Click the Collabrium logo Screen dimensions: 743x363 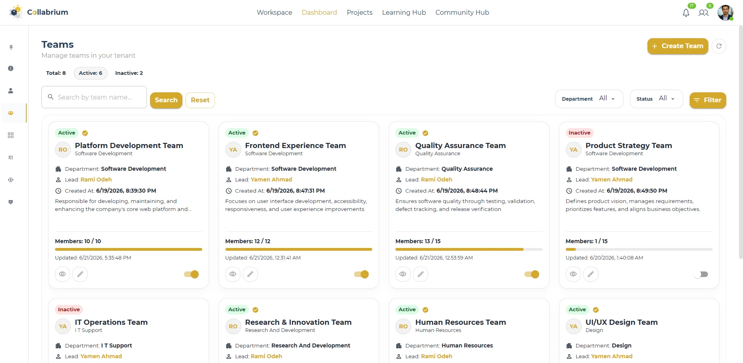click(x=39, y=12)
